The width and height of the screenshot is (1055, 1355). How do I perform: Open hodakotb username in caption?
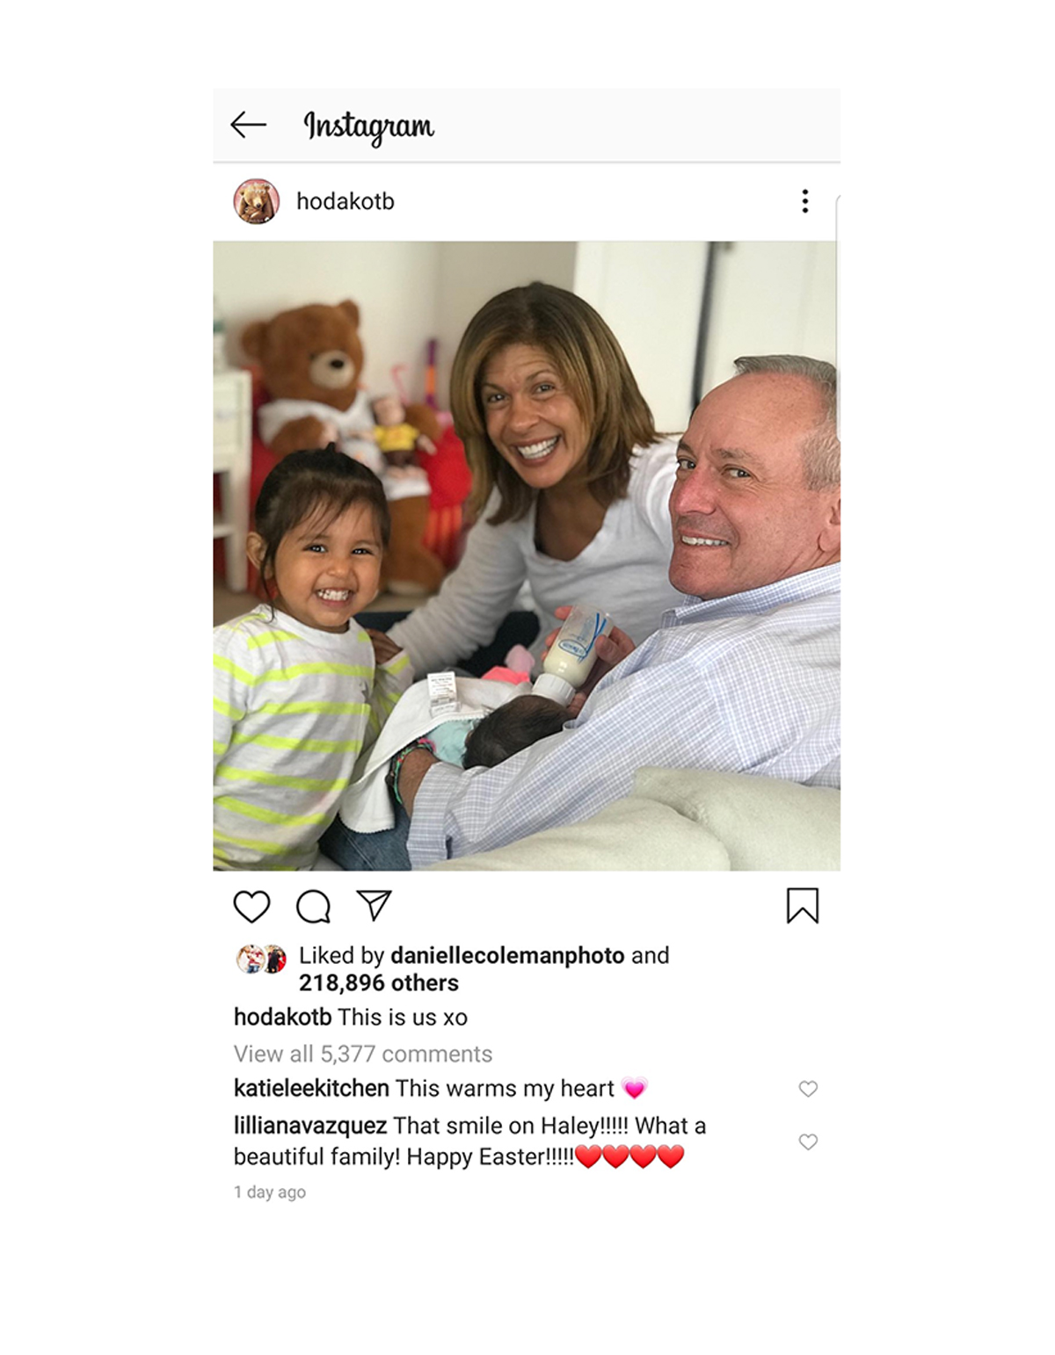(283, 1017)
